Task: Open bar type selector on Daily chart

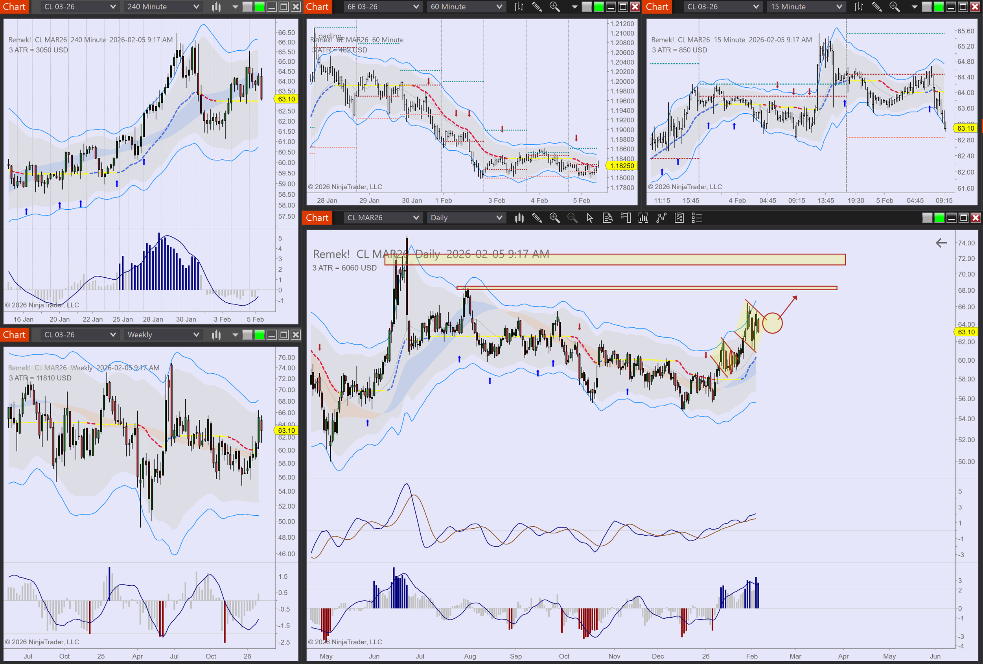Action: point(519,218)
